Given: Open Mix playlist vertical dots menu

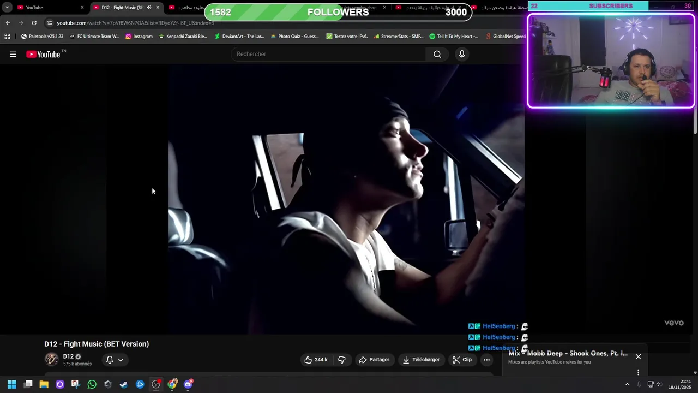Looking at the screenshot, I should [638, 372].
